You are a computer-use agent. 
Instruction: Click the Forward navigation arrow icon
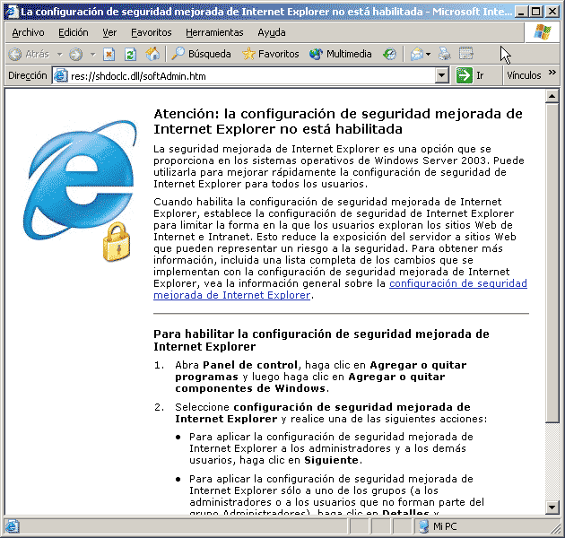tap(75, 55)
